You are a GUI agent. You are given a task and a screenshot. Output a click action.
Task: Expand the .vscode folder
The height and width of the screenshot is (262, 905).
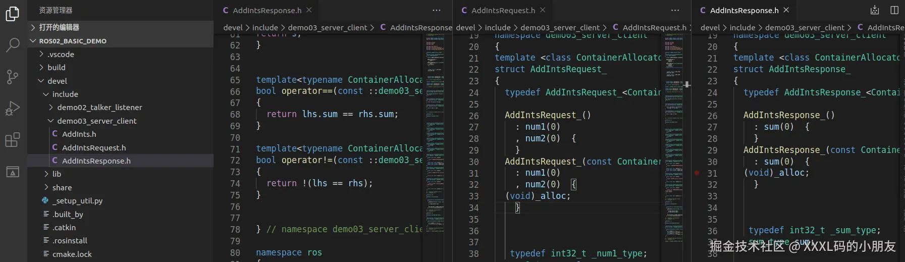(x=121, y=54)
